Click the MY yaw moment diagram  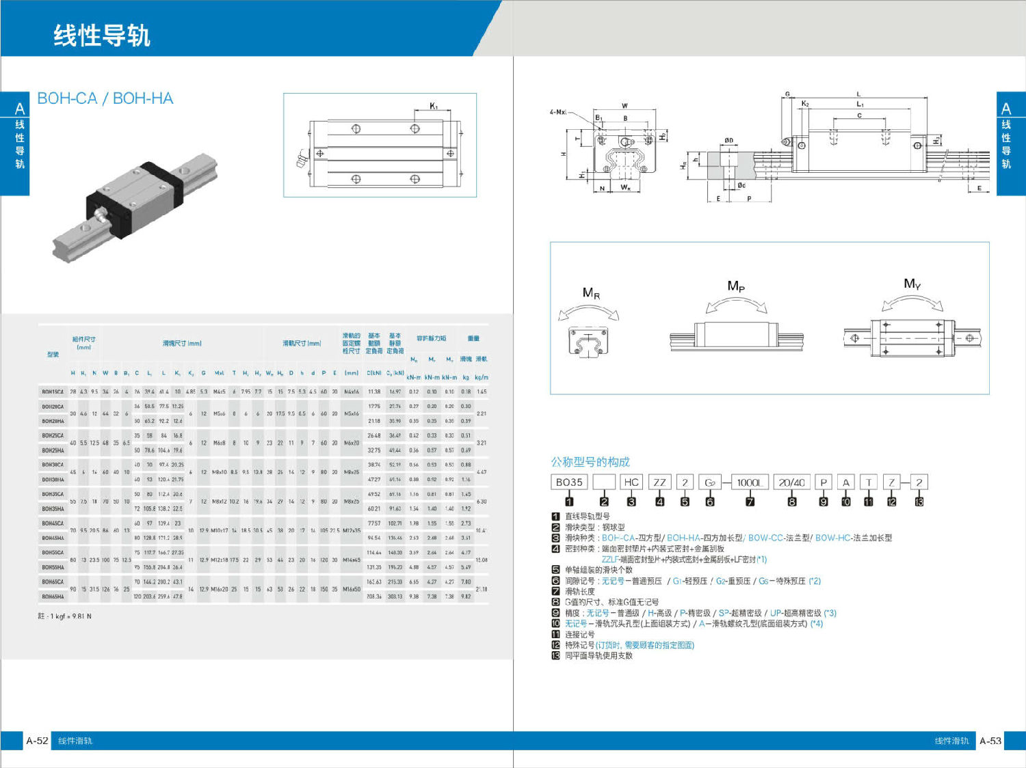pyautogui.click(x=912, y=326)
